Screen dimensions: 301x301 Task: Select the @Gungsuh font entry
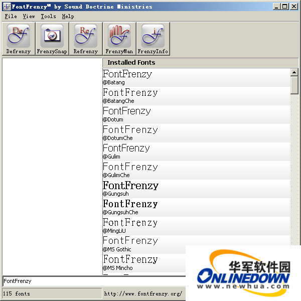[x=196, y=189]
